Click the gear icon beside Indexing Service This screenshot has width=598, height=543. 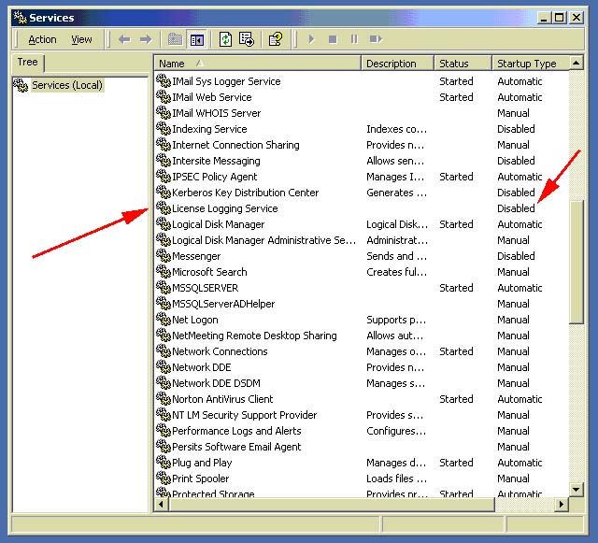point(164,129)
